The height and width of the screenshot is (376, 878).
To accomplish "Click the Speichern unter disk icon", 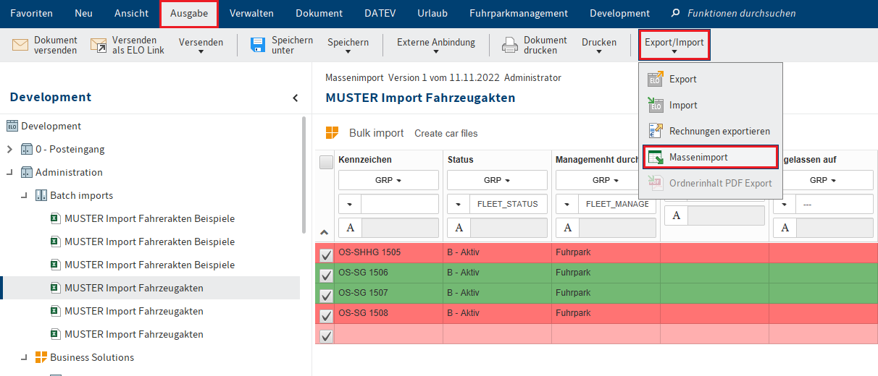I will [258, 46].
